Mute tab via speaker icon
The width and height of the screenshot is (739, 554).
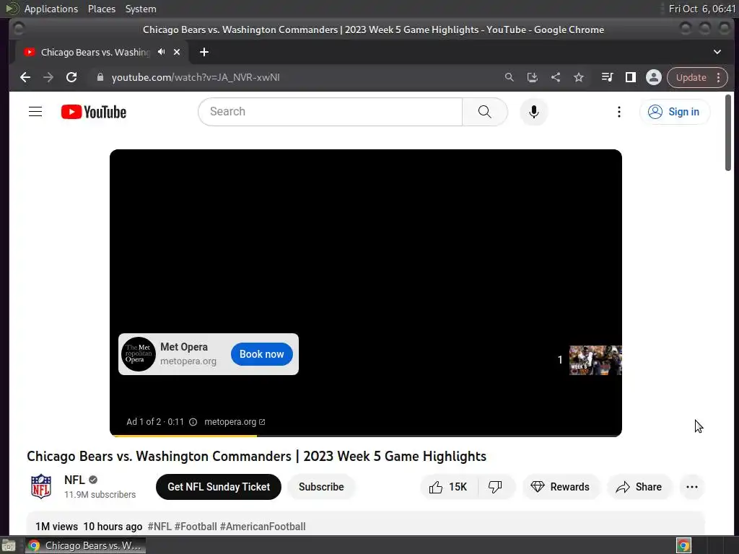point(161,52)
